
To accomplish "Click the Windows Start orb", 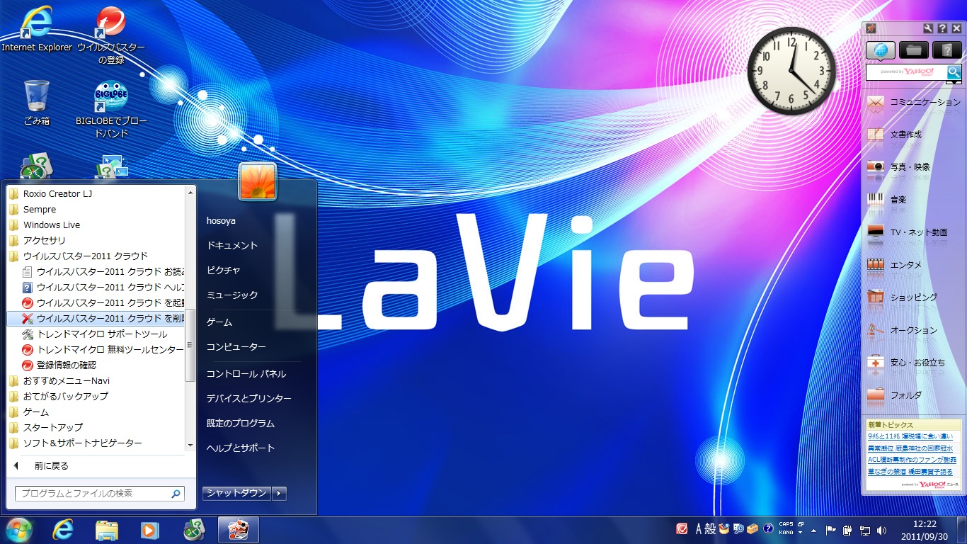I will 19,530.
